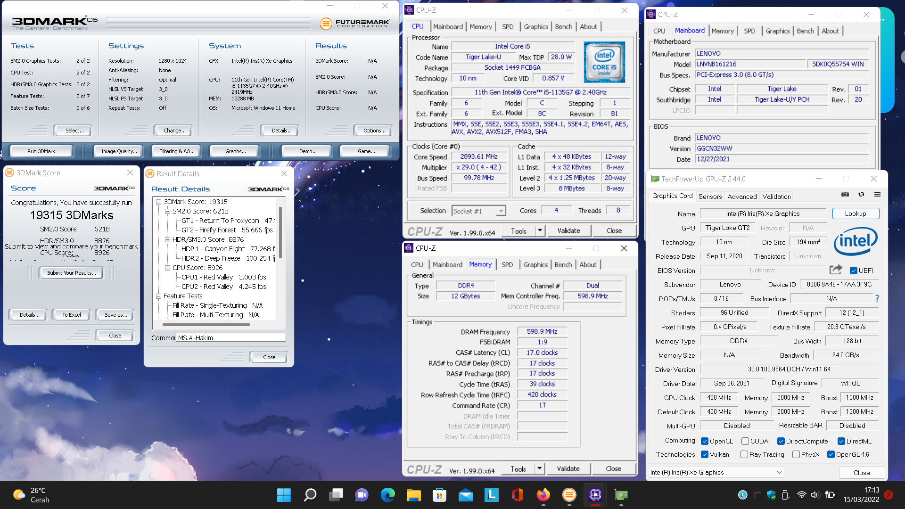Take a GPU-Z screenshot with camera icon
This screenshot has height=509, width=905.
(845, 194)
